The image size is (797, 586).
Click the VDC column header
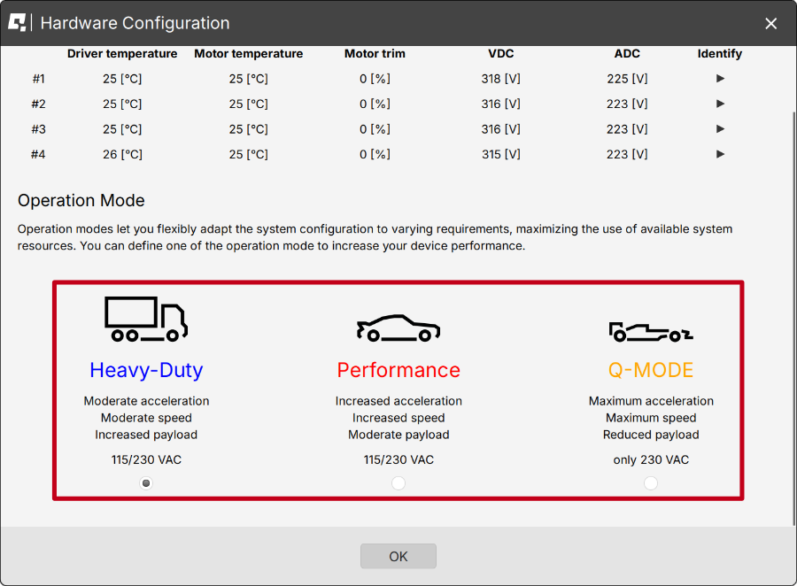click(x=500, y=53)
